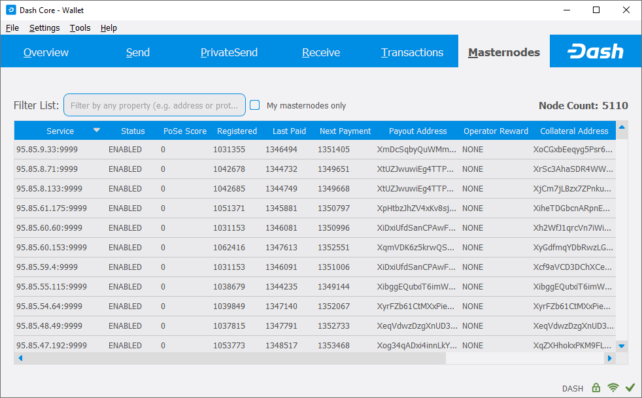The width and height of the screenshot is (642, 398).
Task: Click collateral address Xcf9aVCD3DChXCe...
Action: coord(573,267)
